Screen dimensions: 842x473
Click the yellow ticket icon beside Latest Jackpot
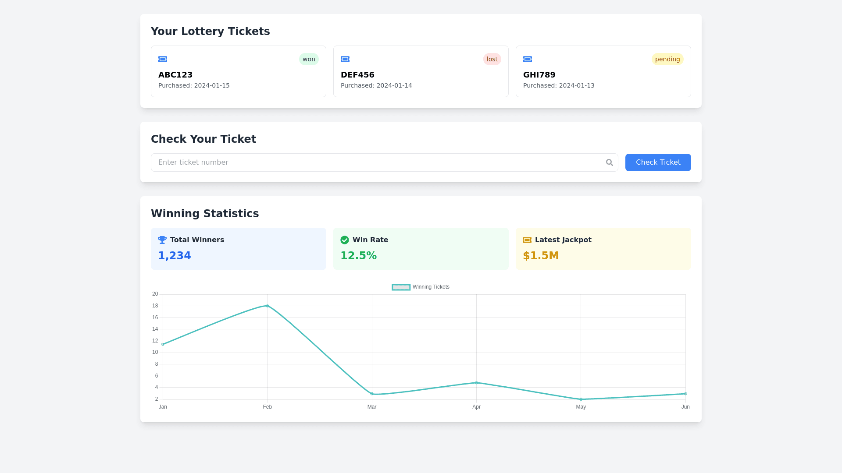point(527,240)
